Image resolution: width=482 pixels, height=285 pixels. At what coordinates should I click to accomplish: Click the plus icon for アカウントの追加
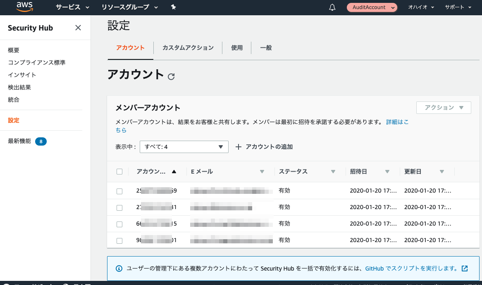tap(238, 147)
